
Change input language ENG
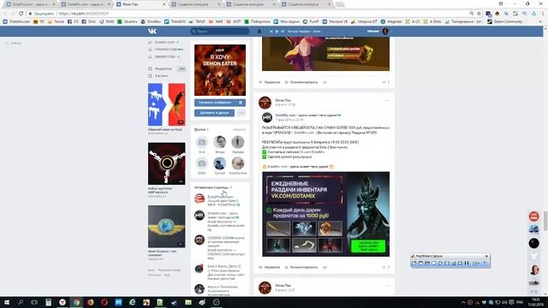click(520, 302)
